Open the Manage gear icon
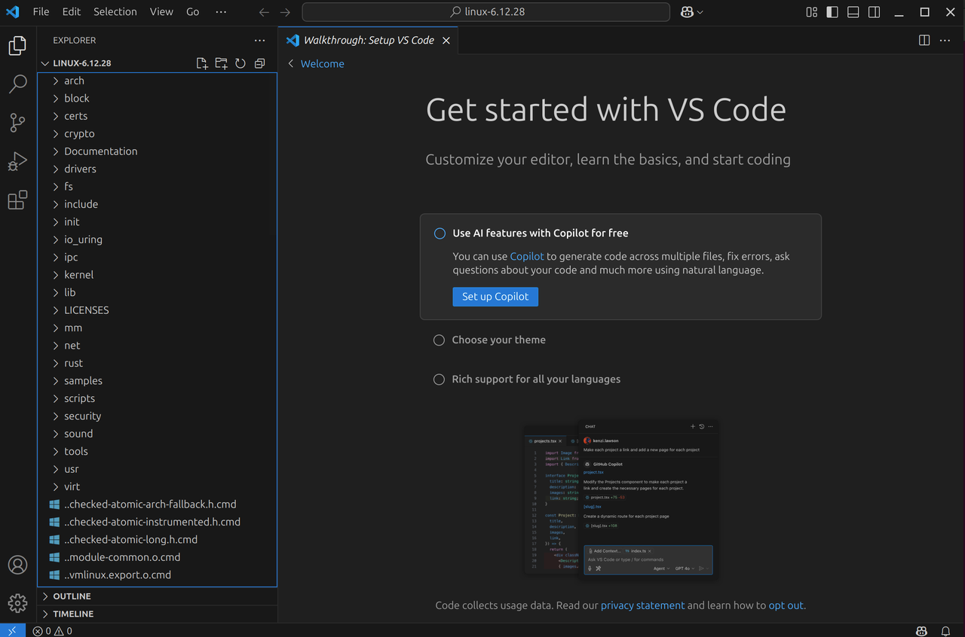The image size is (965, 637). click(x=17, y=603)
